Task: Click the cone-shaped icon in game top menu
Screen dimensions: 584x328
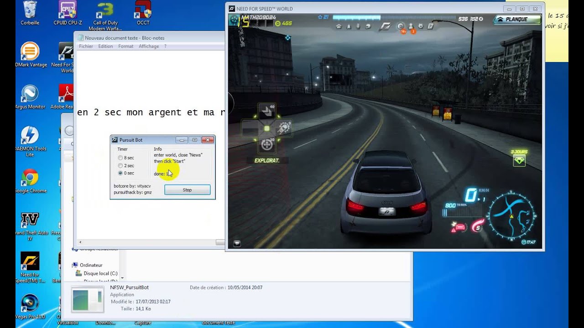Action: pos(349,26)
